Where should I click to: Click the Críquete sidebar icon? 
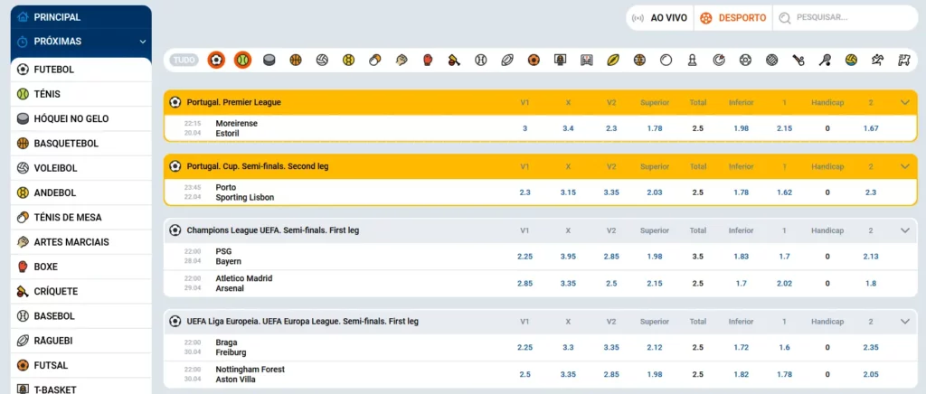(23, 291)
